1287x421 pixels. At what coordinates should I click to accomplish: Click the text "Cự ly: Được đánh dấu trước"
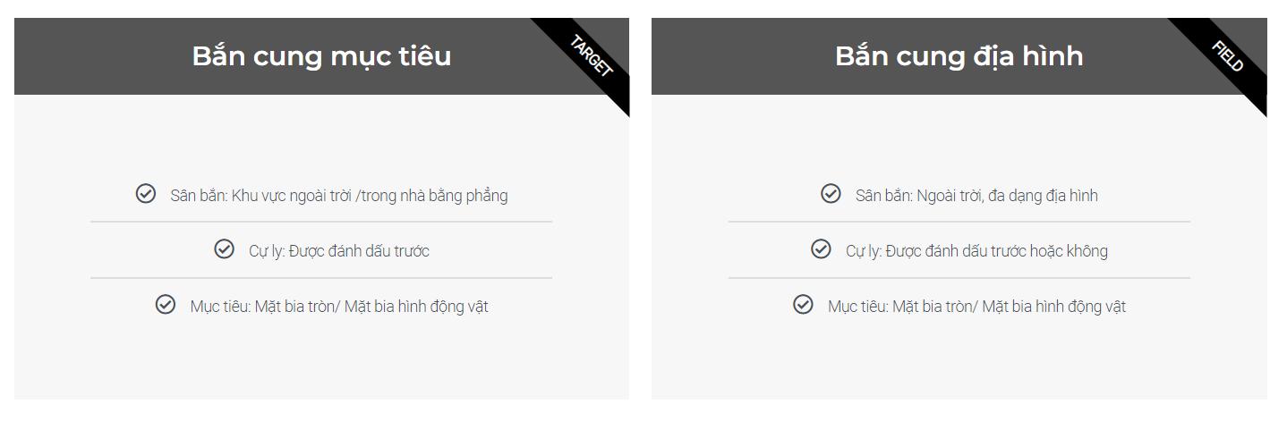[x=338, y=251]
